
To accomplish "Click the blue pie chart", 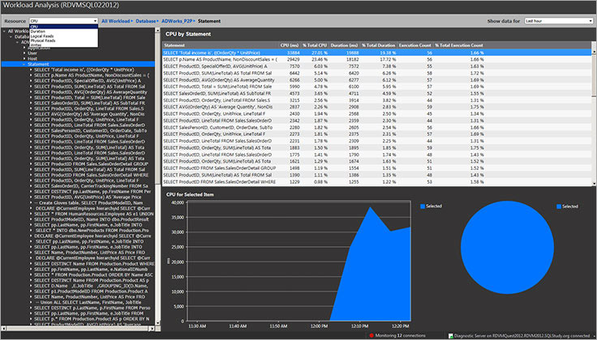I will point(509,259).
